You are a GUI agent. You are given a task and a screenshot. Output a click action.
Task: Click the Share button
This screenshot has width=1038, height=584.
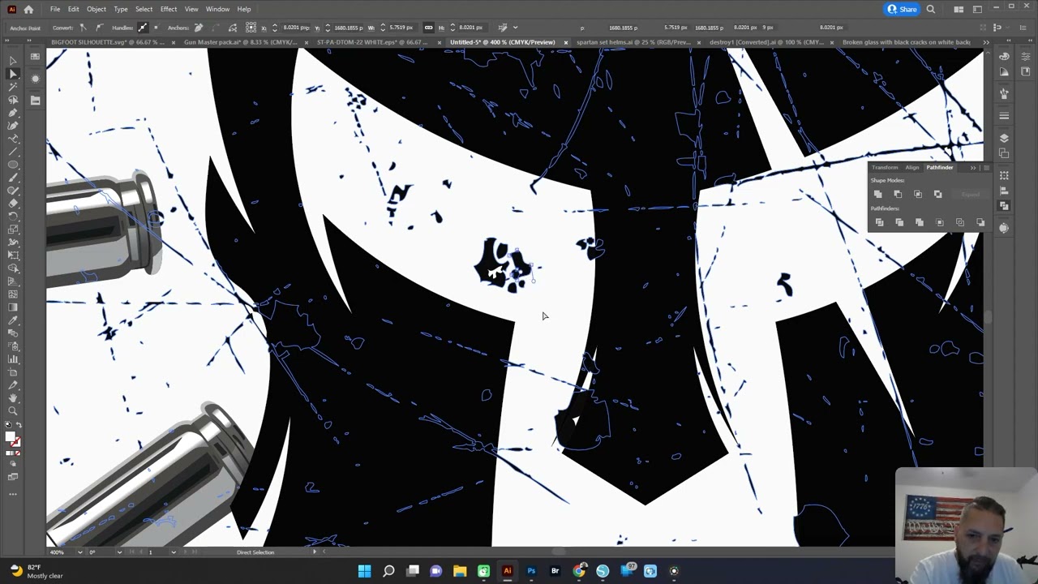click(x=902, y=9)
